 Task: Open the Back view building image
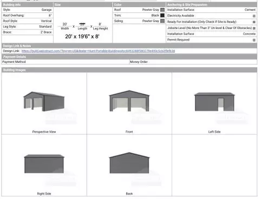click(129, 163)
